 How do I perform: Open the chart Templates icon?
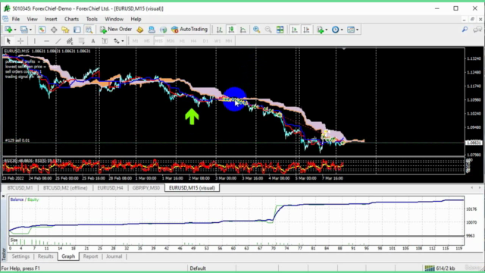(351, 30)
